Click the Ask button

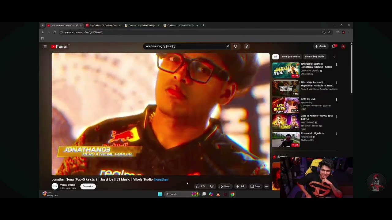pos(240,186)
